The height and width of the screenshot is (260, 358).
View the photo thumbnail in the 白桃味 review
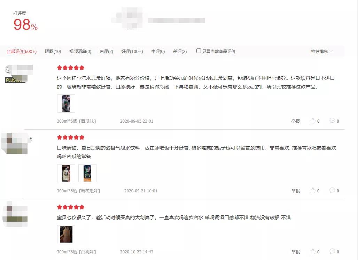(66, 234)
